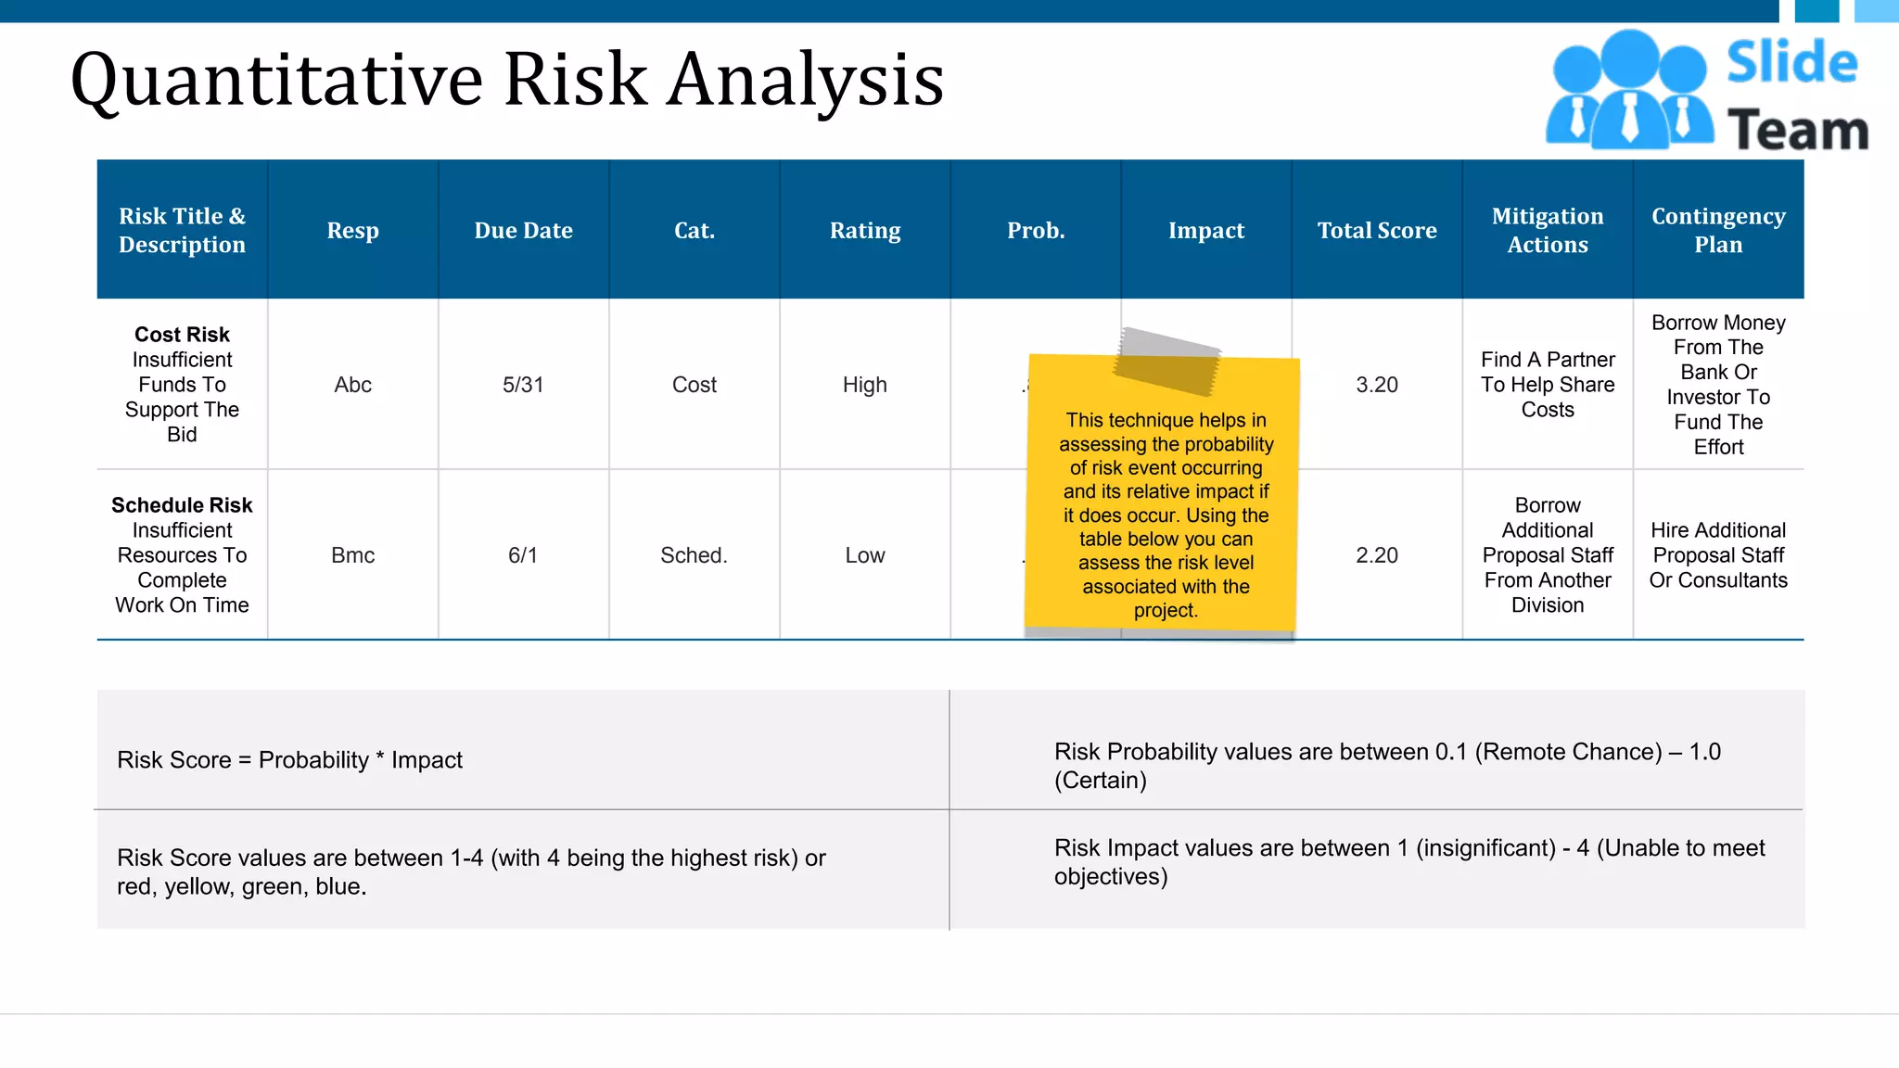Viewport: 1899px width, 1068px height.
Task: Click the Total Score column header
Action: click(1377, 230)
